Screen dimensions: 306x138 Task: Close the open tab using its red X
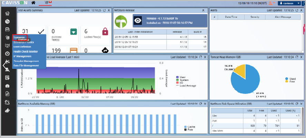pyautogui.click(x=50, y=2)
